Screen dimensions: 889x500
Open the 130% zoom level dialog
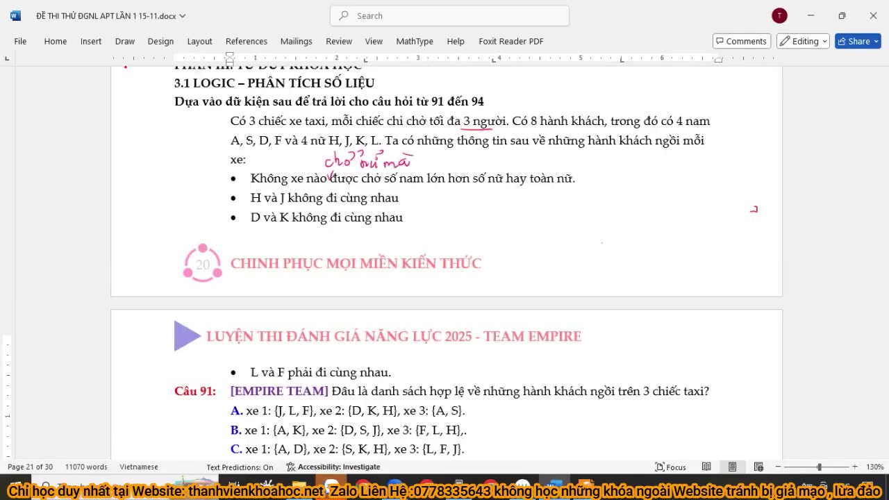(x=874, y=467)
